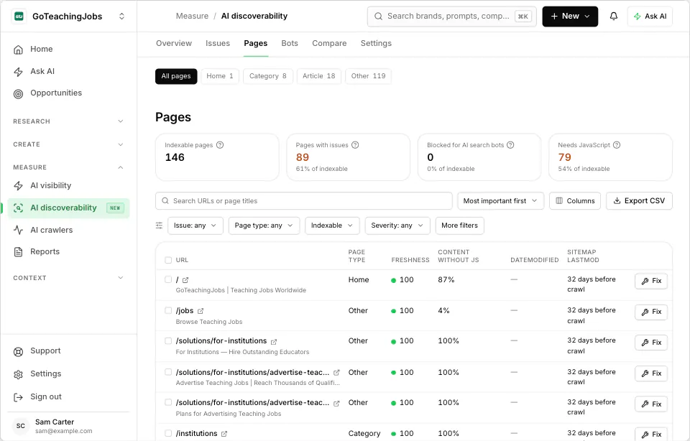Viewport: 690px width, 441px height.
Task: Open external link icon for /institutions
Action: click(x=224, y=434)
